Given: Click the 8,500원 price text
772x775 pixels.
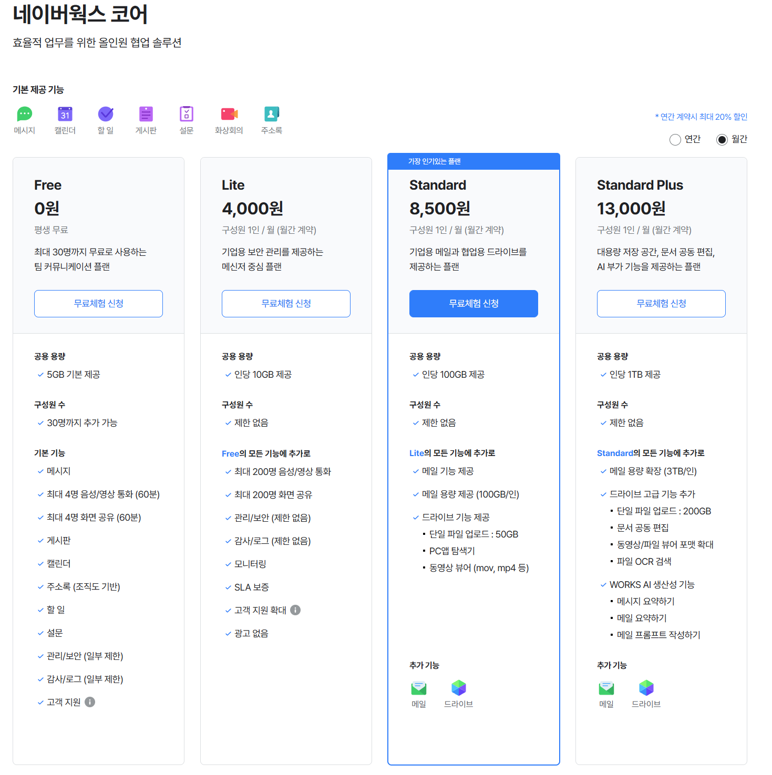Looking at the screenshot, I should 440,209.
